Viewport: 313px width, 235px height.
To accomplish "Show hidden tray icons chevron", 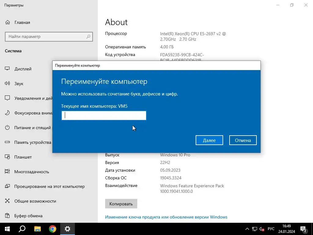I will click(x=247, y=229).
